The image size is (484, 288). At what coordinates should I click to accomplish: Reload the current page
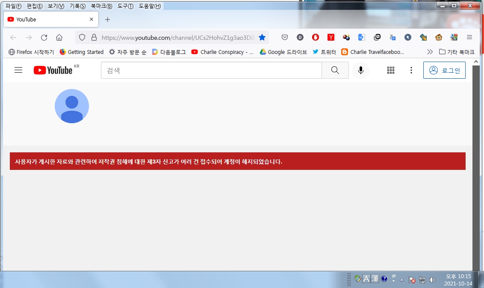pyautogui.click(x=44, y=37)
